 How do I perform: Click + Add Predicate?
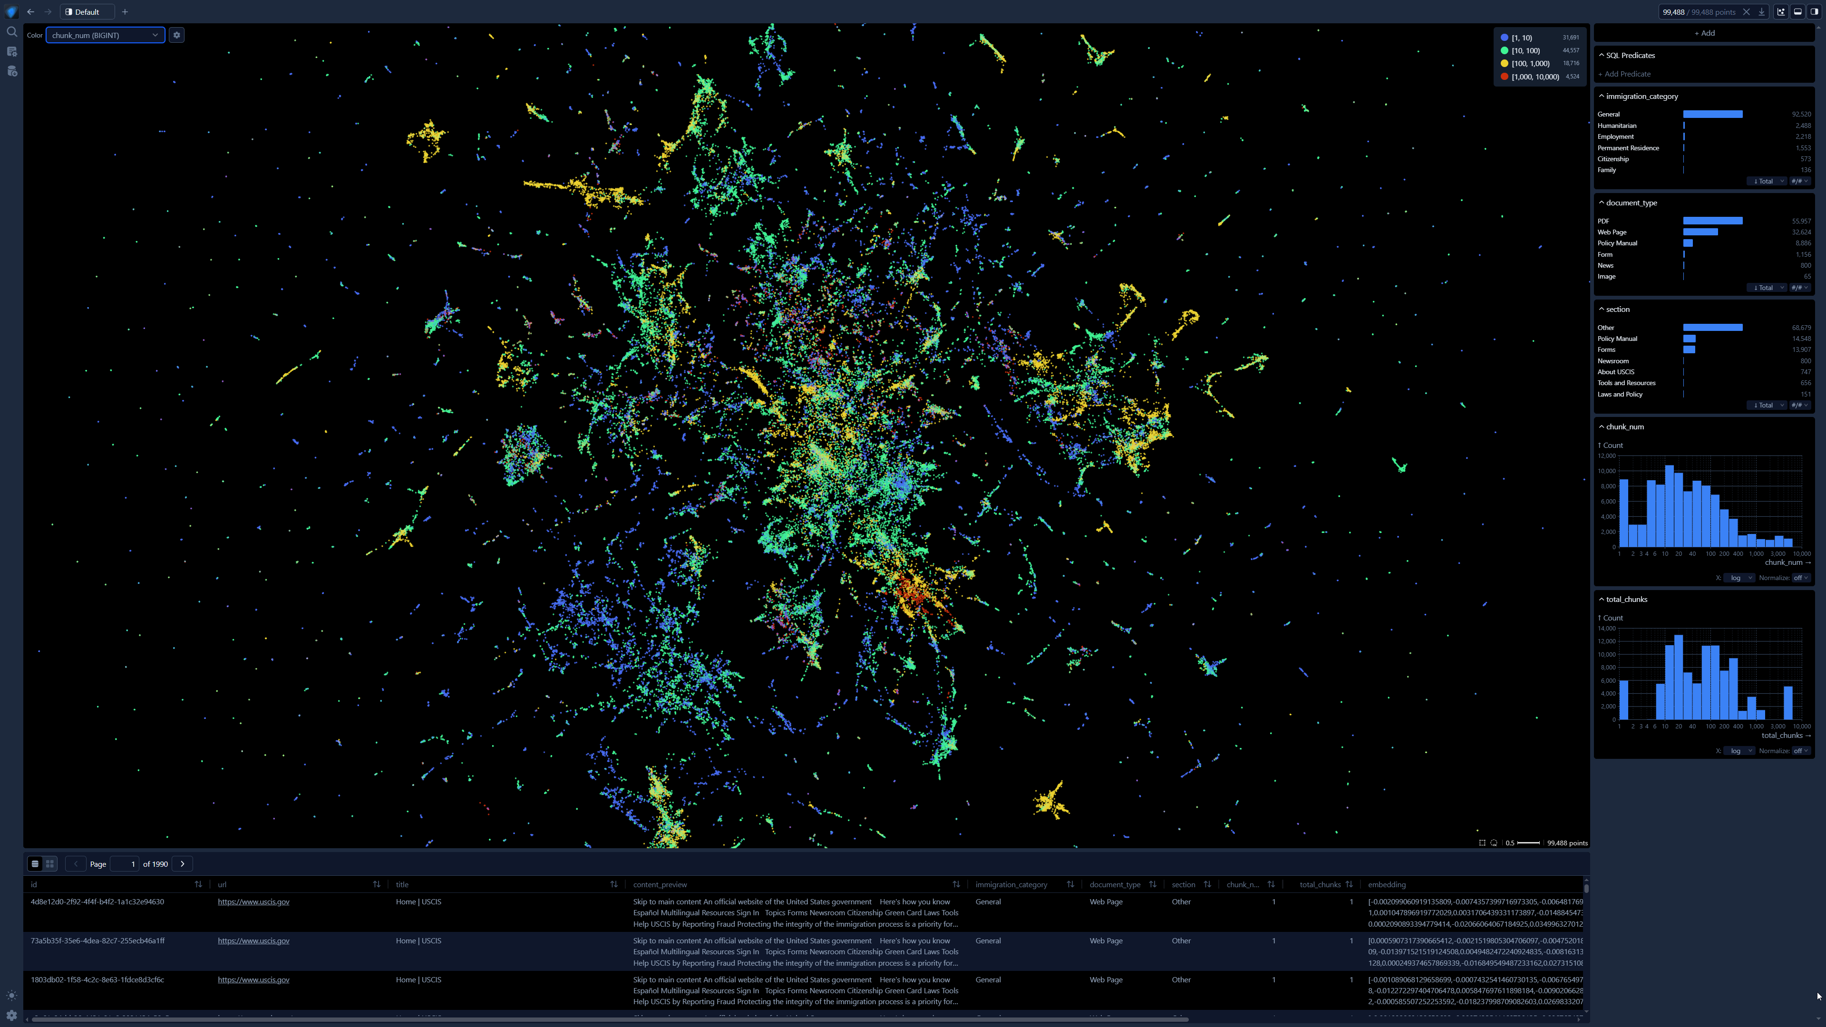click(x=1625, y=74)
